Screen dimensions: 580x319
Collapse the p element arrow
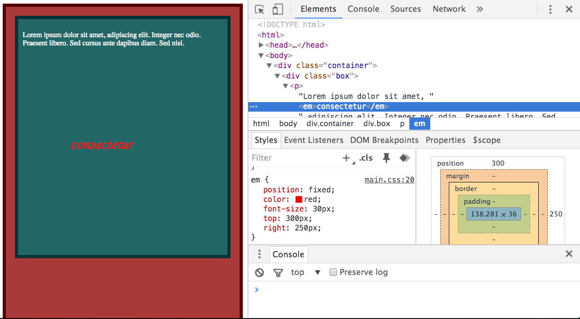[x=285, y=86]
